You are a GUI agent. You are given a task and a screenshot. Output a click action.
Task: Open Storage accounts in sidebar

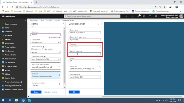(x=9, y=66)
